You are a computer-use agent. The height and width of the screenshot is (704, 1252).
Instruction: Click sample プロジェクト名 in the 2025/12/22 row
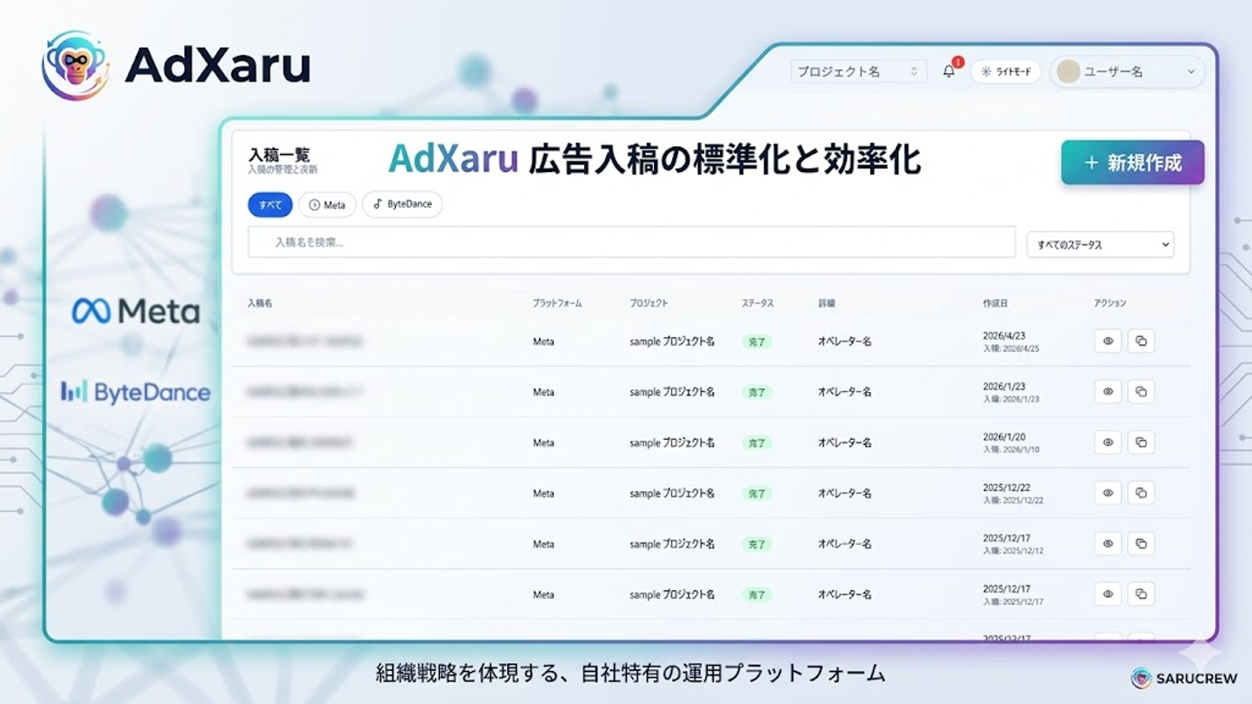[672, 493]
